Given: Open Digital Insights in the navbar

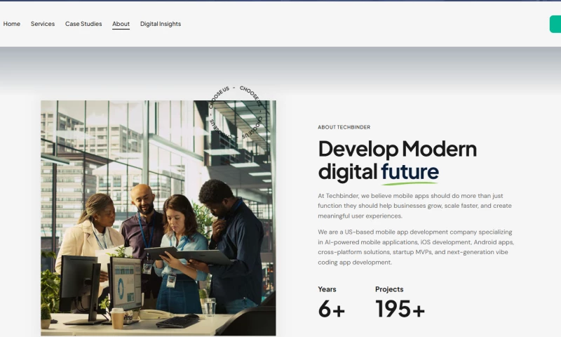Looking at the screenshot, I should [161, 24].
